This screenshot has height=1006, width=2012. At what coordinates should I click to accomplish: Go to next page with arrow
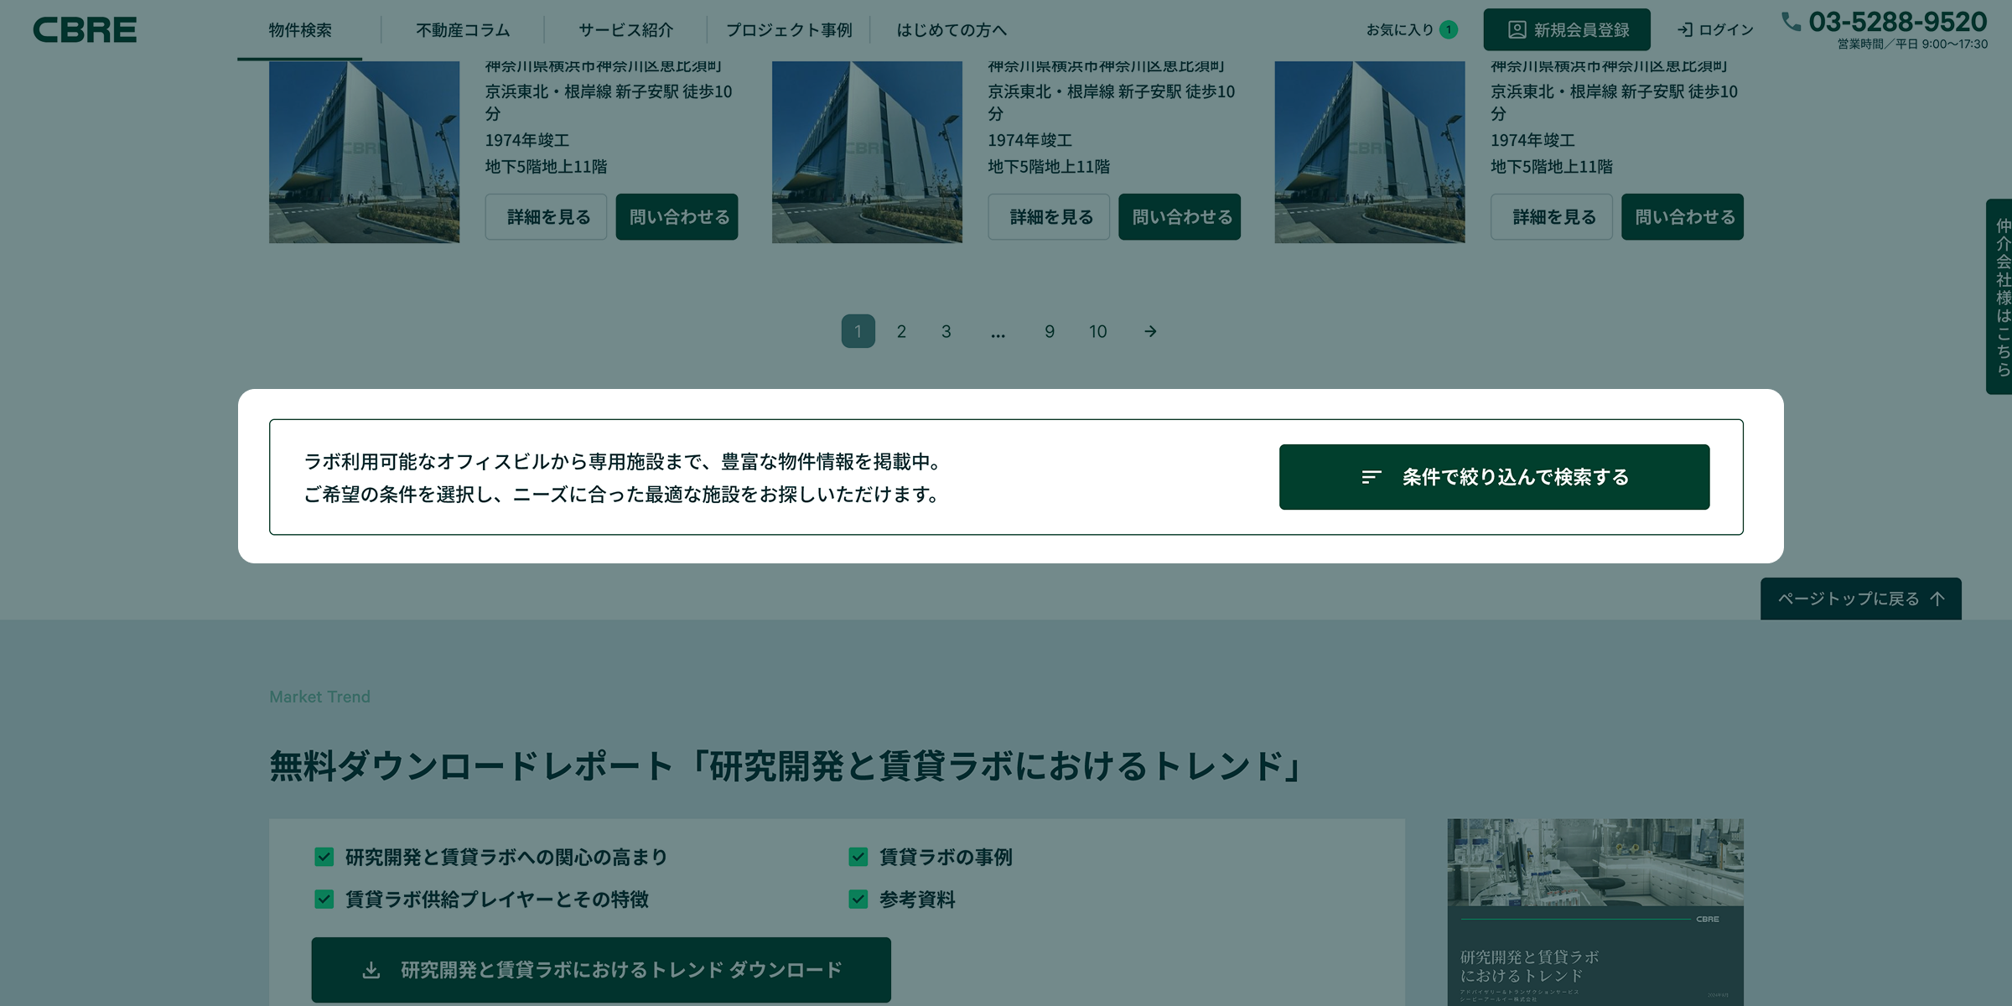[1150, 331]
